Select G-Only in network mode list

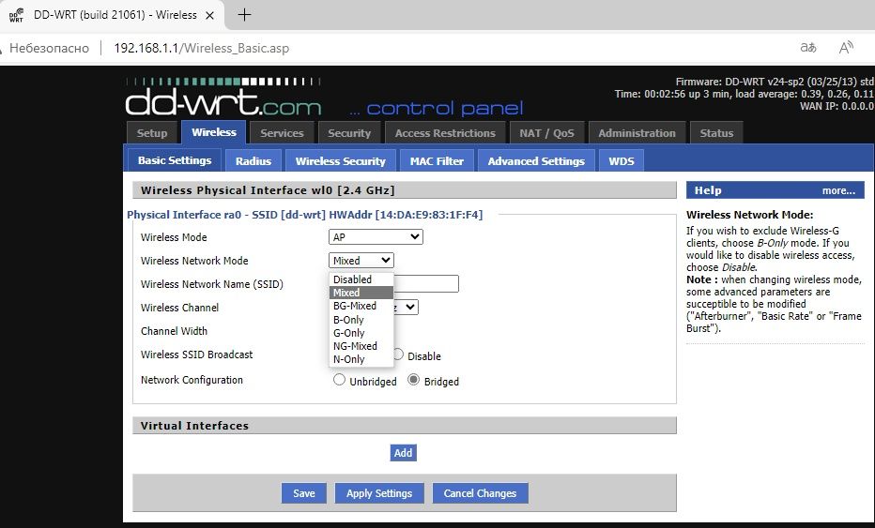point(361,333)
